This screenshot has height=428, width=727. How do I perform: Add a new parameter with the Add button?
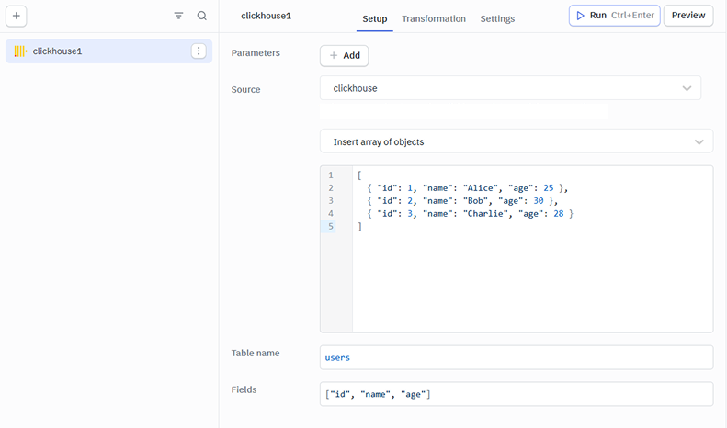(344, 55)
